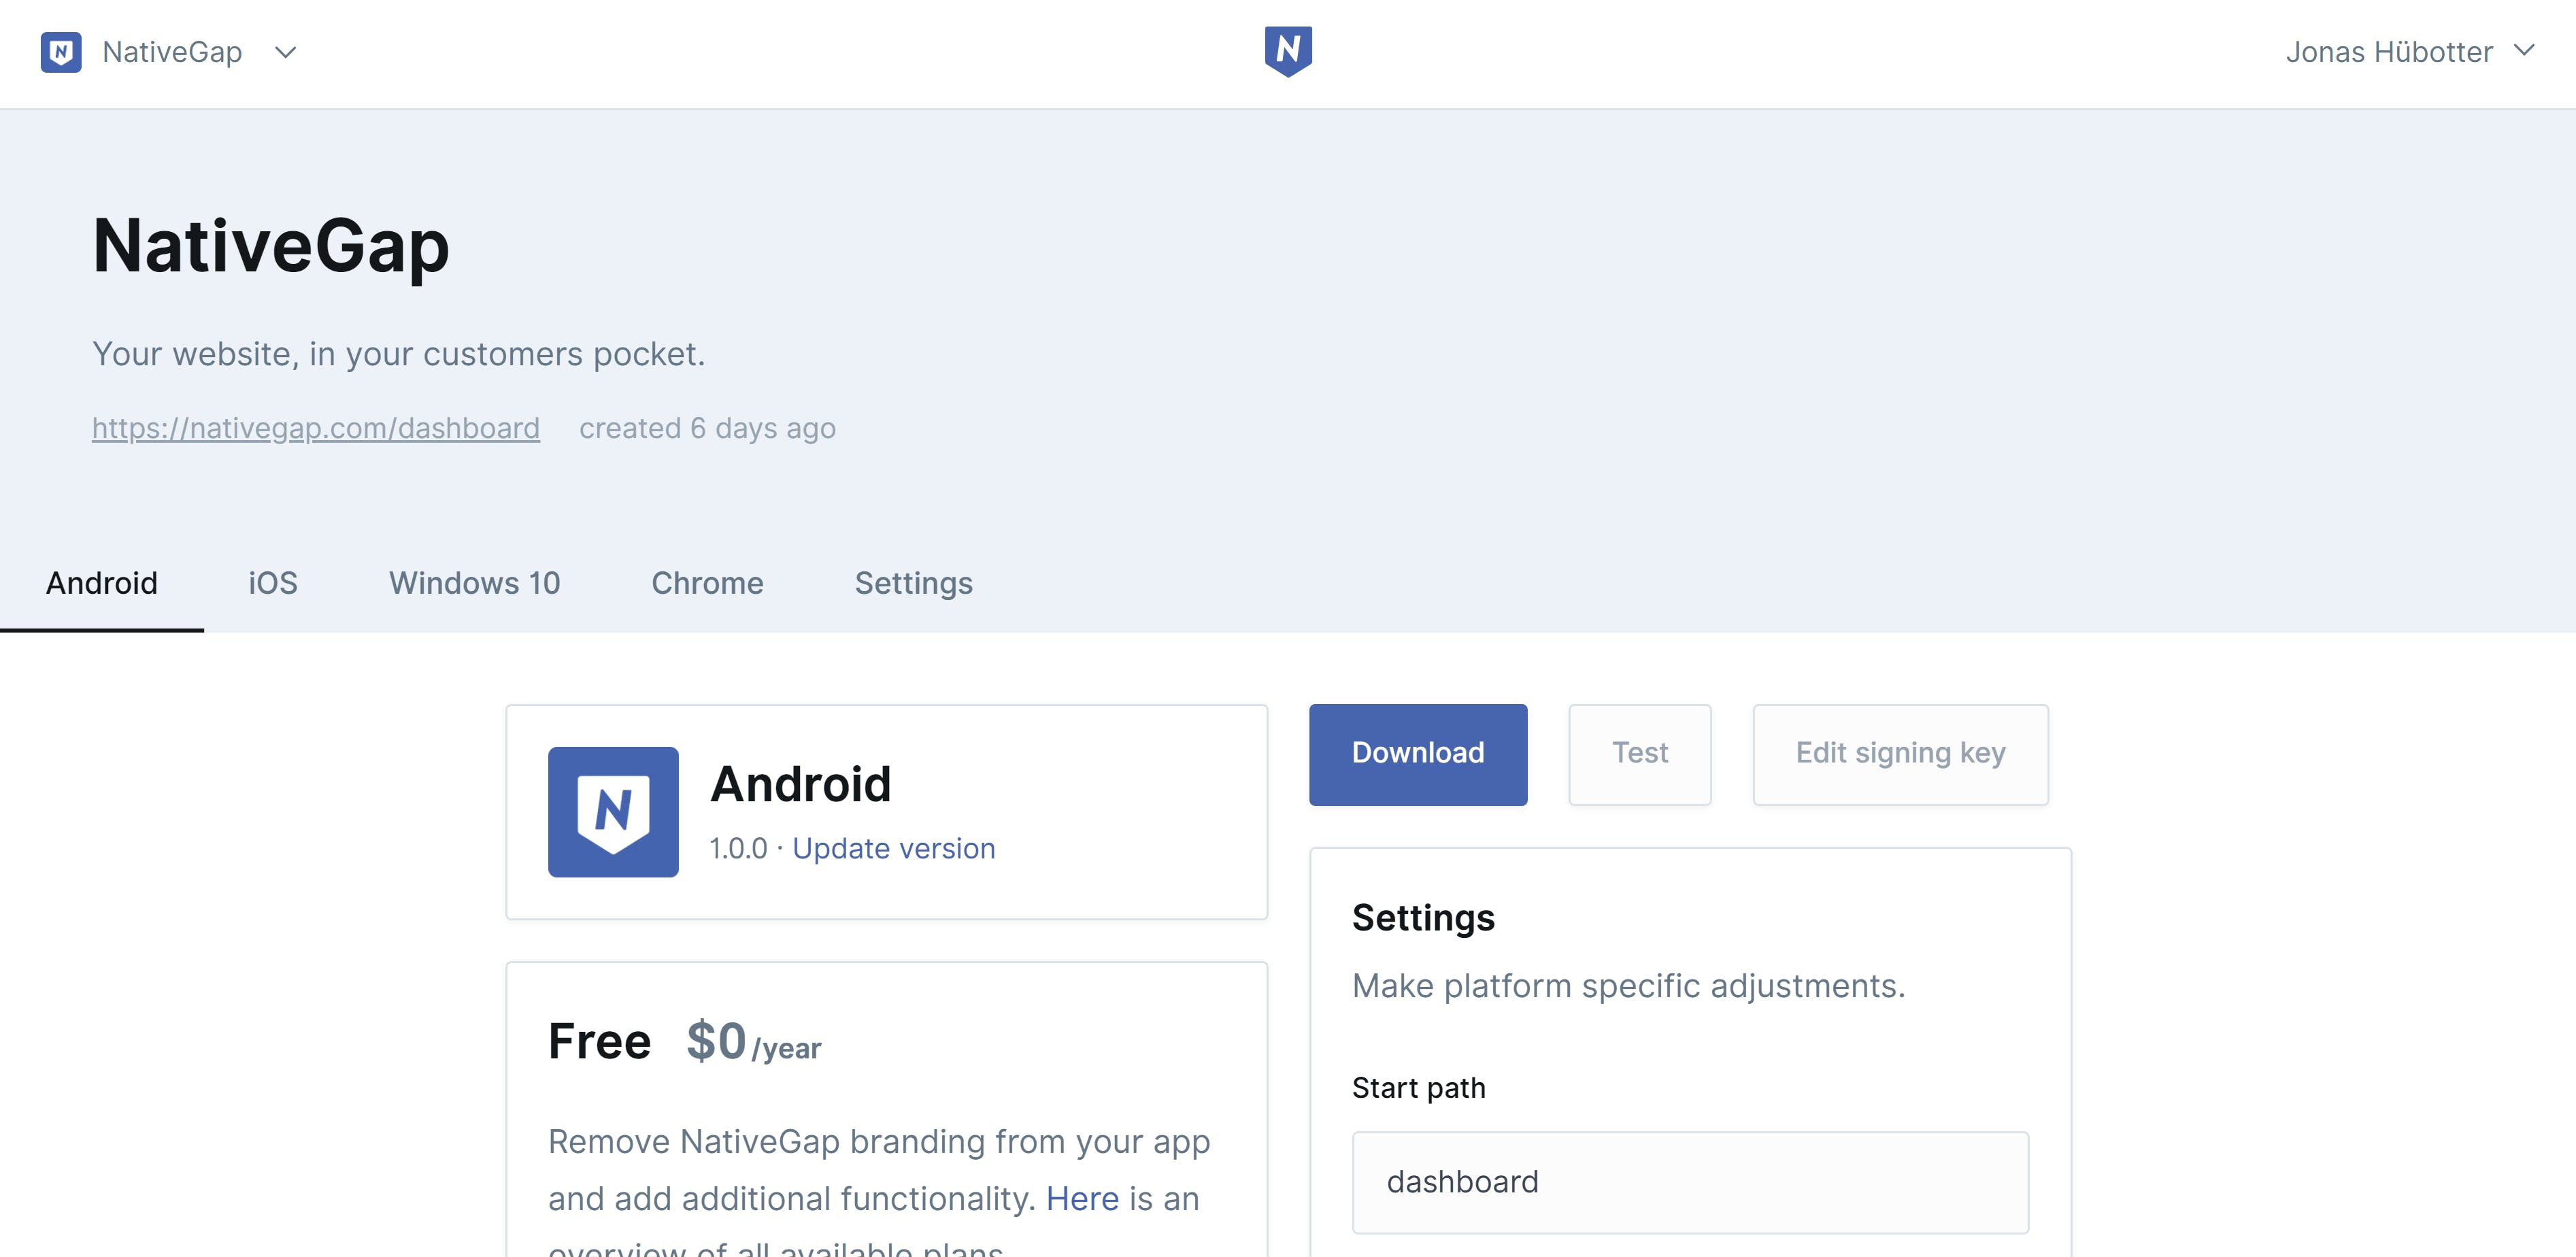
Task: Follow the Here link for available plans
Action: click(1082, 1198)
